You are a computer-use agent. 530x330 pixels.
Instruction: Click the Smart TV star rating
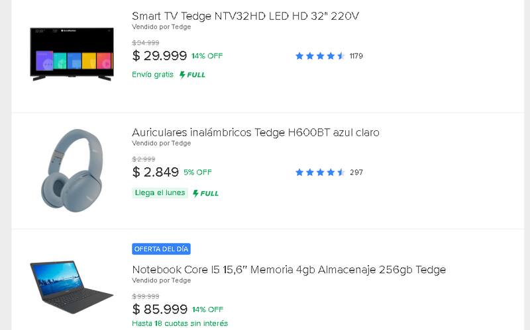(320, 56)
